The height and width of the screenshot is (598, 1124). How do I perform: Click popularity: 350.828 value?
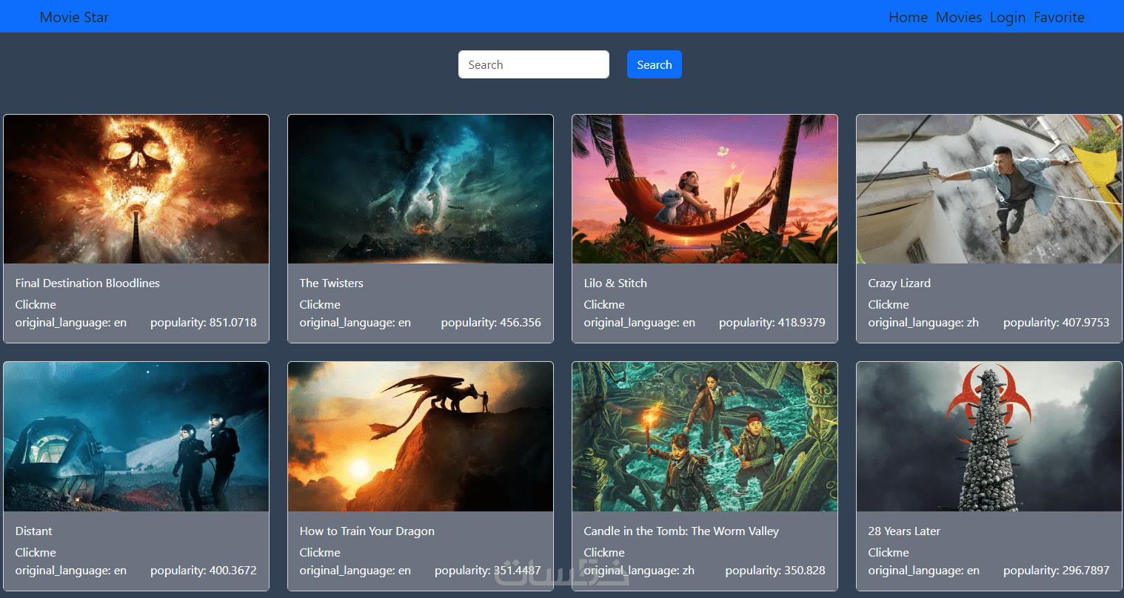click(x=775, y=570)
